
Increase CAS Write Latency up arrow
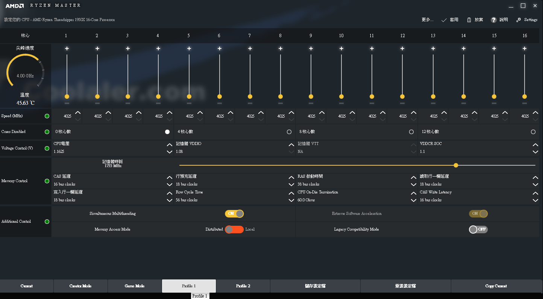[x=535, y=193]
